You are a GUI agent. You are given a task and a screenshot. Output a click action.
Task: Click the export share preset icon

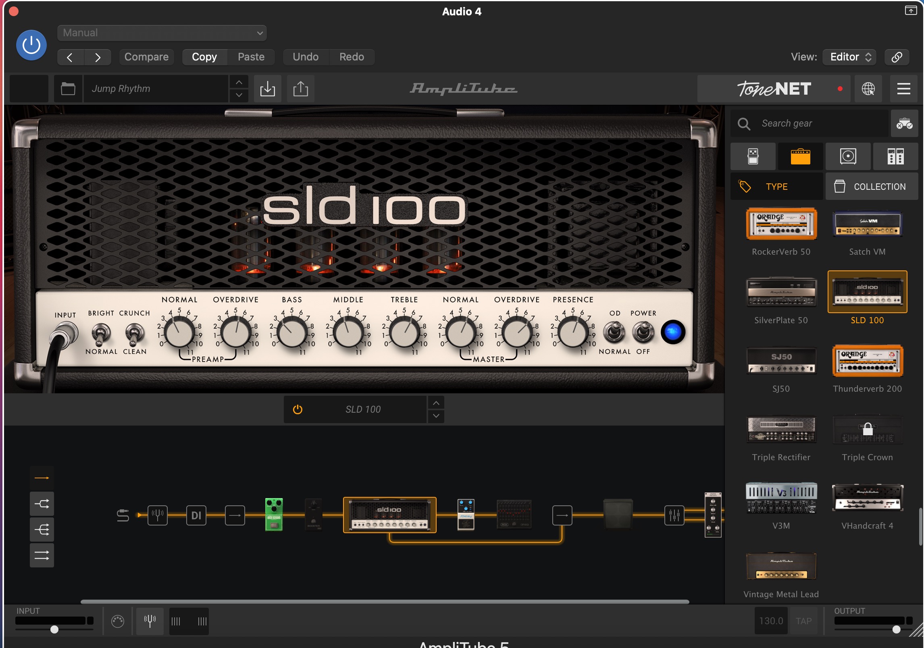click(300, 88)
